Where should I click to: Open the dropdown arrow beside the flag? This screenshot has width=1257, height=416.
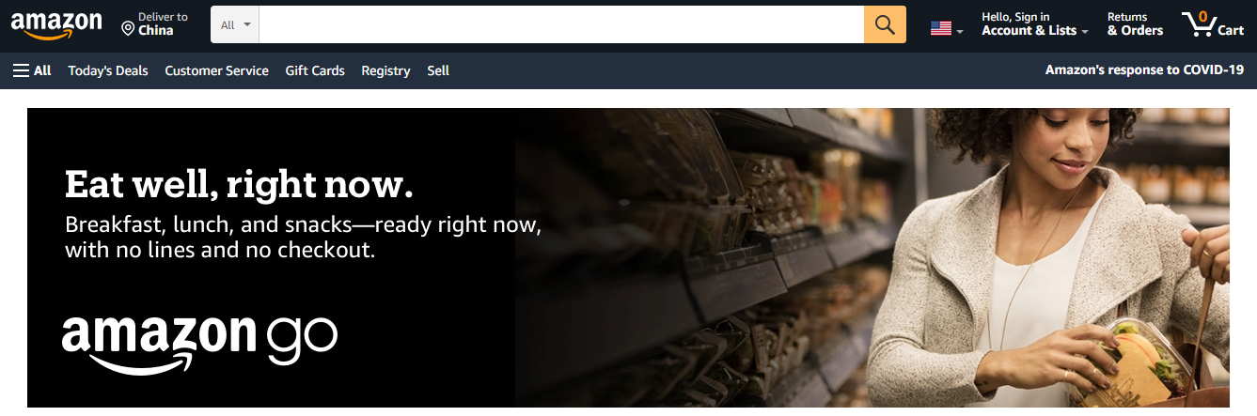pyautogui.click(x=960, y=32)
